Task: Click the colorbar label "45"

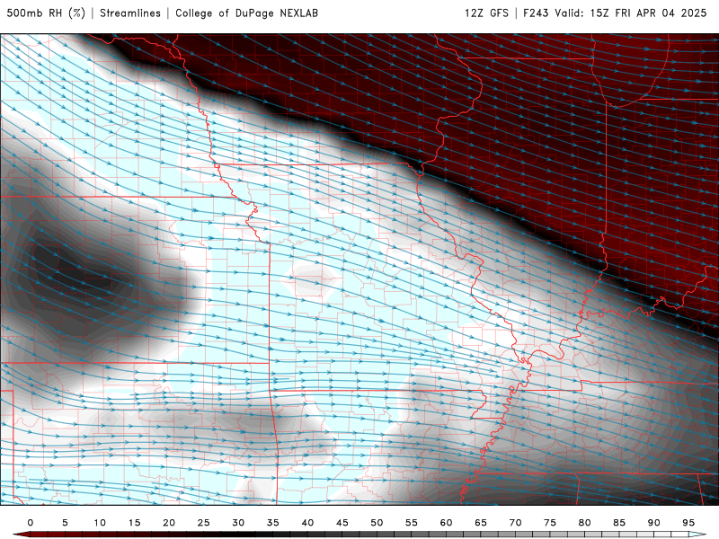Action: [x=342, y=523]
